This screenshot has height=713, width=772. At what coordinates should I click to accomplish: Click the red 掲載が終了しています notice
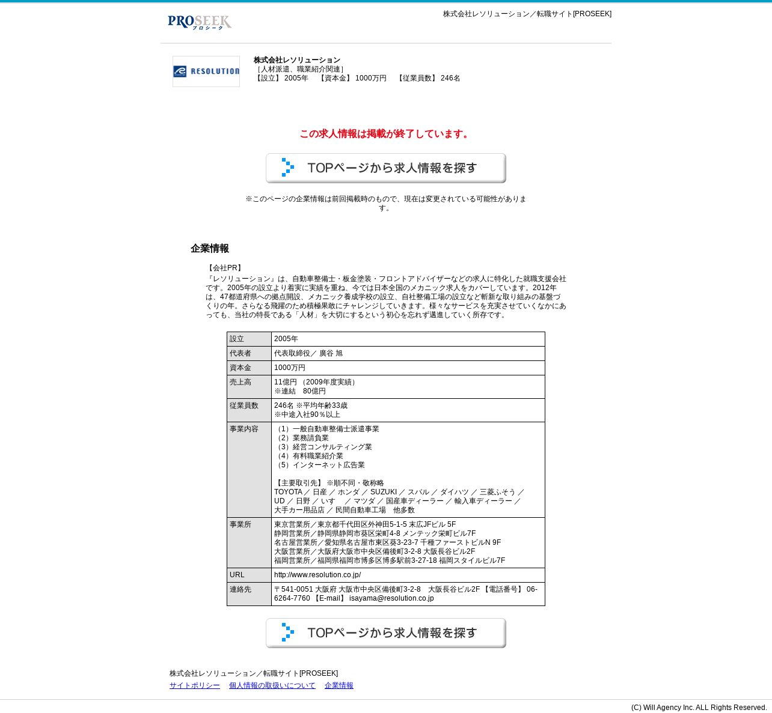click(x=385, y=134)
